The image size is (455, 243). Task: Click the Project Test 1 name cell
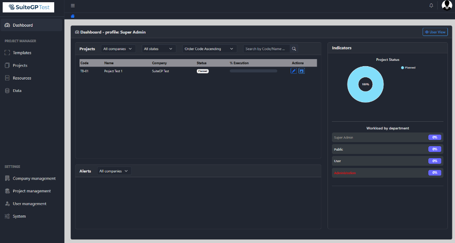113,71
